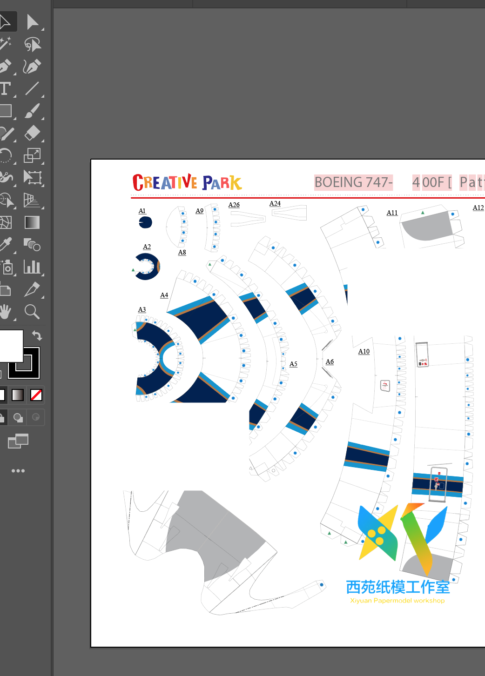Click part label 'A12'

click(478, 207)
